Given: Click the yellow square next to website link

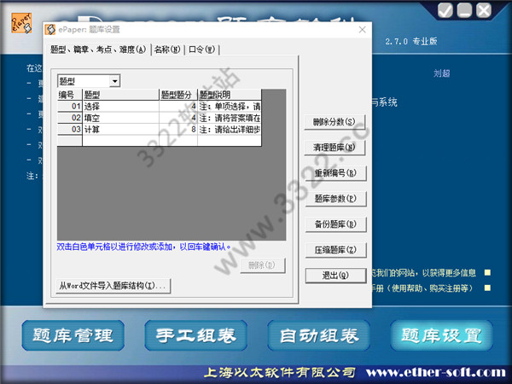Looking at the screenshot, I should [x=487, y=272].
